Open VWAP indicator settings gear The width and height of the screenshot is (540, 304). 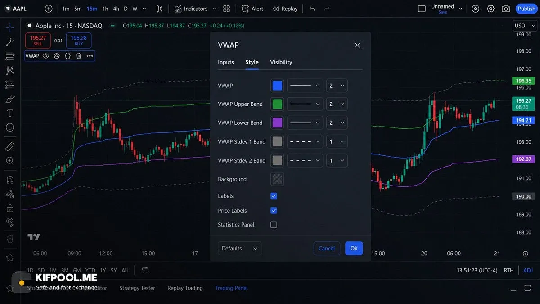click(57, 56)
